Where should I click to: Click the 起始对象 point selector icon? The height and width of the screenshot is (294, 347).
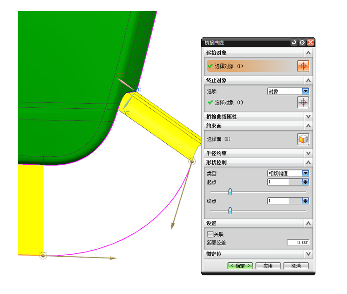[303, 66]
